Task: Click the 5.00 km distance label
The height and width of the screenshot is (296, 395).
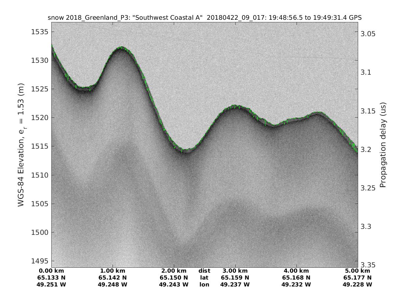Action: (x=357, y=271)
